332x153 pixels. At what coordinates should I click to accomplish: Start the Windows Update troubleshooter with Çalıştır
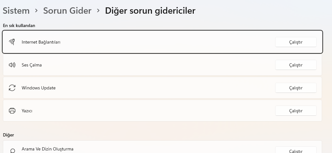coord(296,88)
